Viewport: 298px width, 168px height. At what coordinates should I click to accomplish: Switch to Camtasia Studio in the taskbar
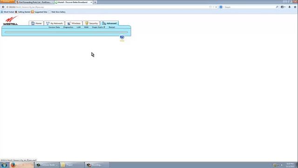coord(47,165)
